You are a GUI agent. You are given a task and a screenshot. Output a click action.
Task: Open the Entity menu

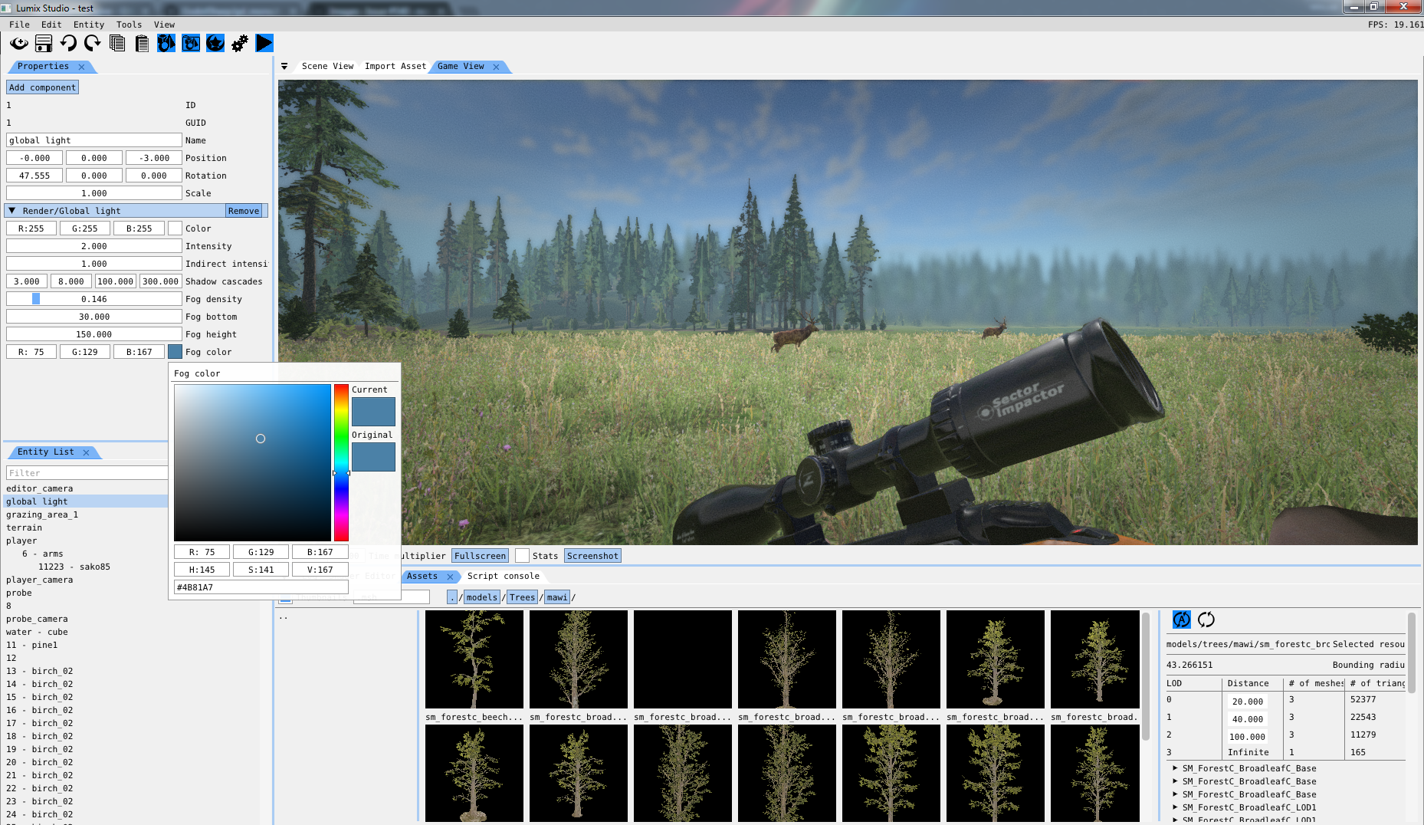click(89, 25)
